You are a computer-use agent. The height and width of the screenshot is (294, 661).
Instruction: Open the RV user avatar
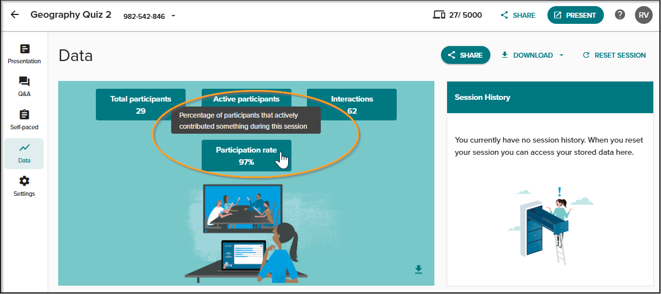(x=643, y=15)
